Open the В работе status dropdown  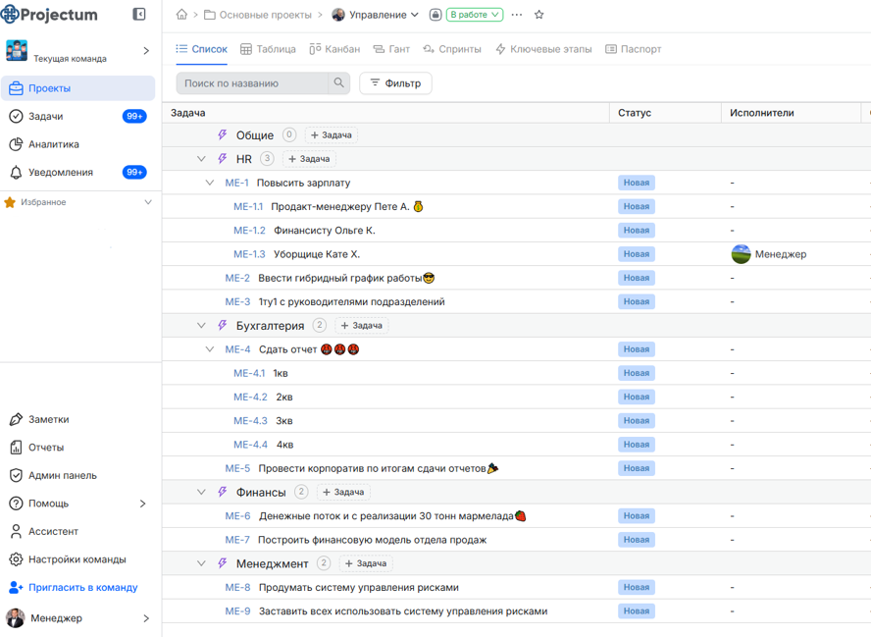click(475, 15)
